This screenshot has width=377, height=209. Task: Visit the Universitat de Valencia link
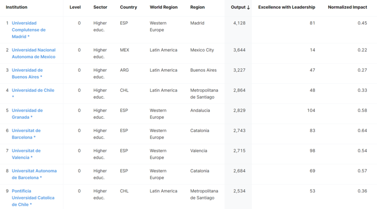(x=26, y=154)
